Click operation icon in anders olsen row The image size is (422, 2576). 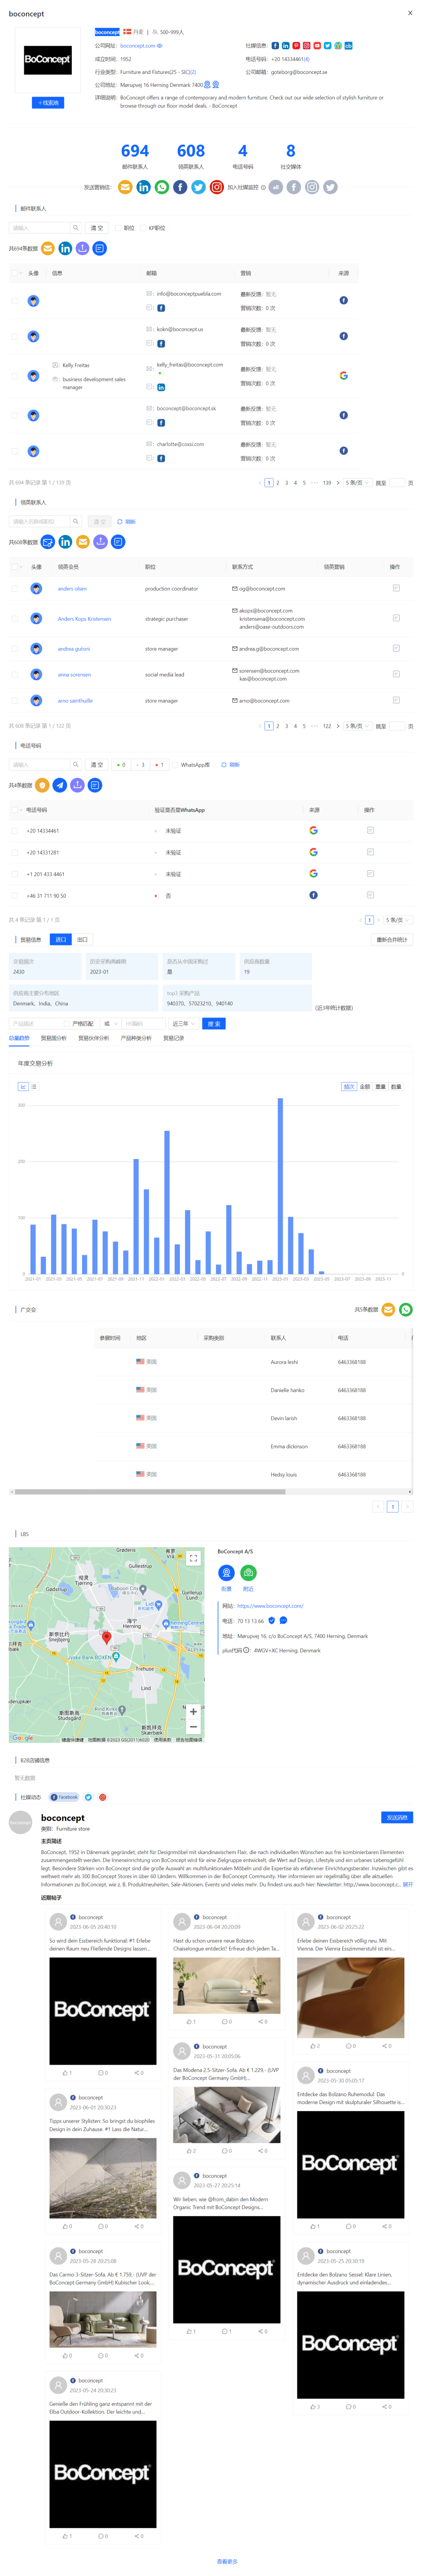396,588
